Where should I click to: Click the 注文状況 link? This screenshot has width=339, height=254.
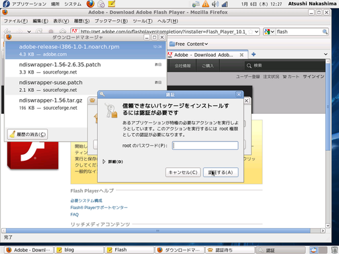coord(271,77)
